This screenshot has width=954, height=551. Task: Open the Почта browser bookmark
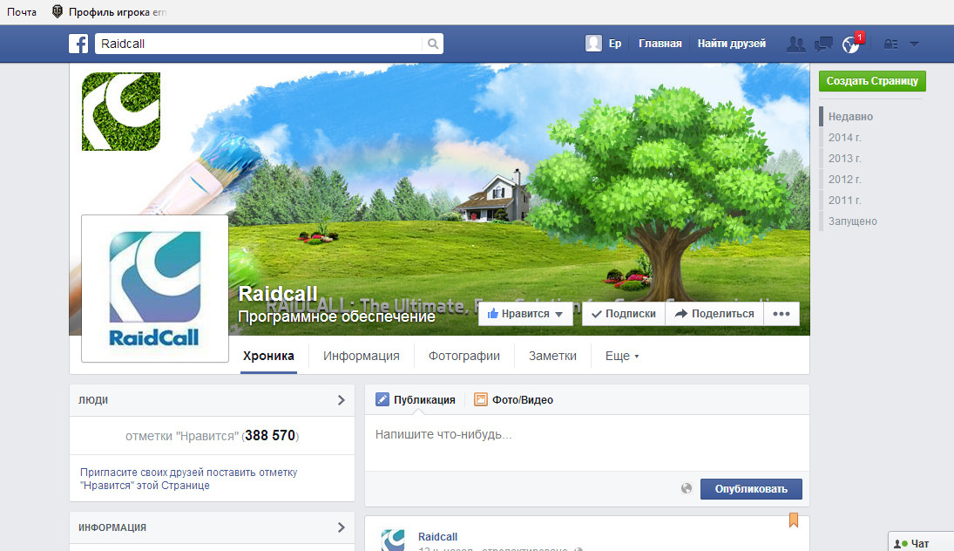[22, 12]
